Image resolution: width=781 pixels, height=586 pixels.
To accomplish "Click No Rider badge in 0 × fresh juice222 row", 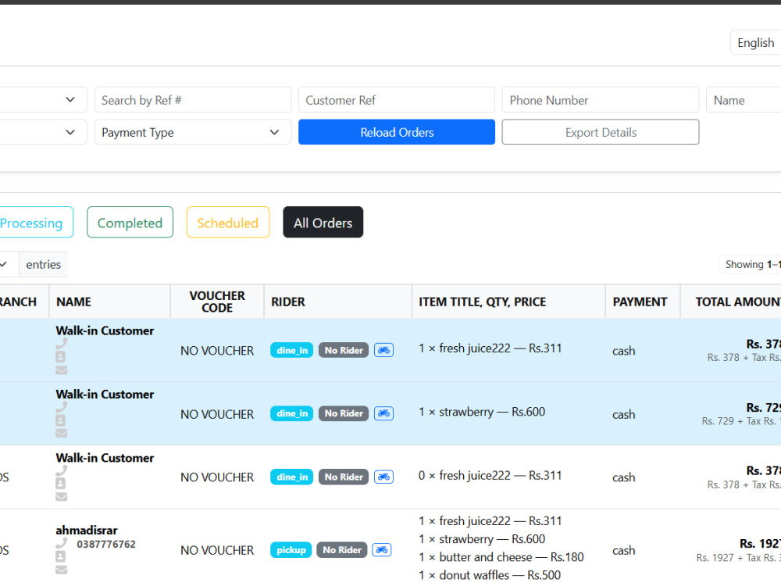I will 344,477.
